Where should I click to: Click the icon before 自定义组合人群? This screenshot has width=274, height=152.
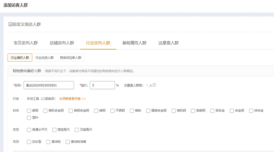(10, 25)
